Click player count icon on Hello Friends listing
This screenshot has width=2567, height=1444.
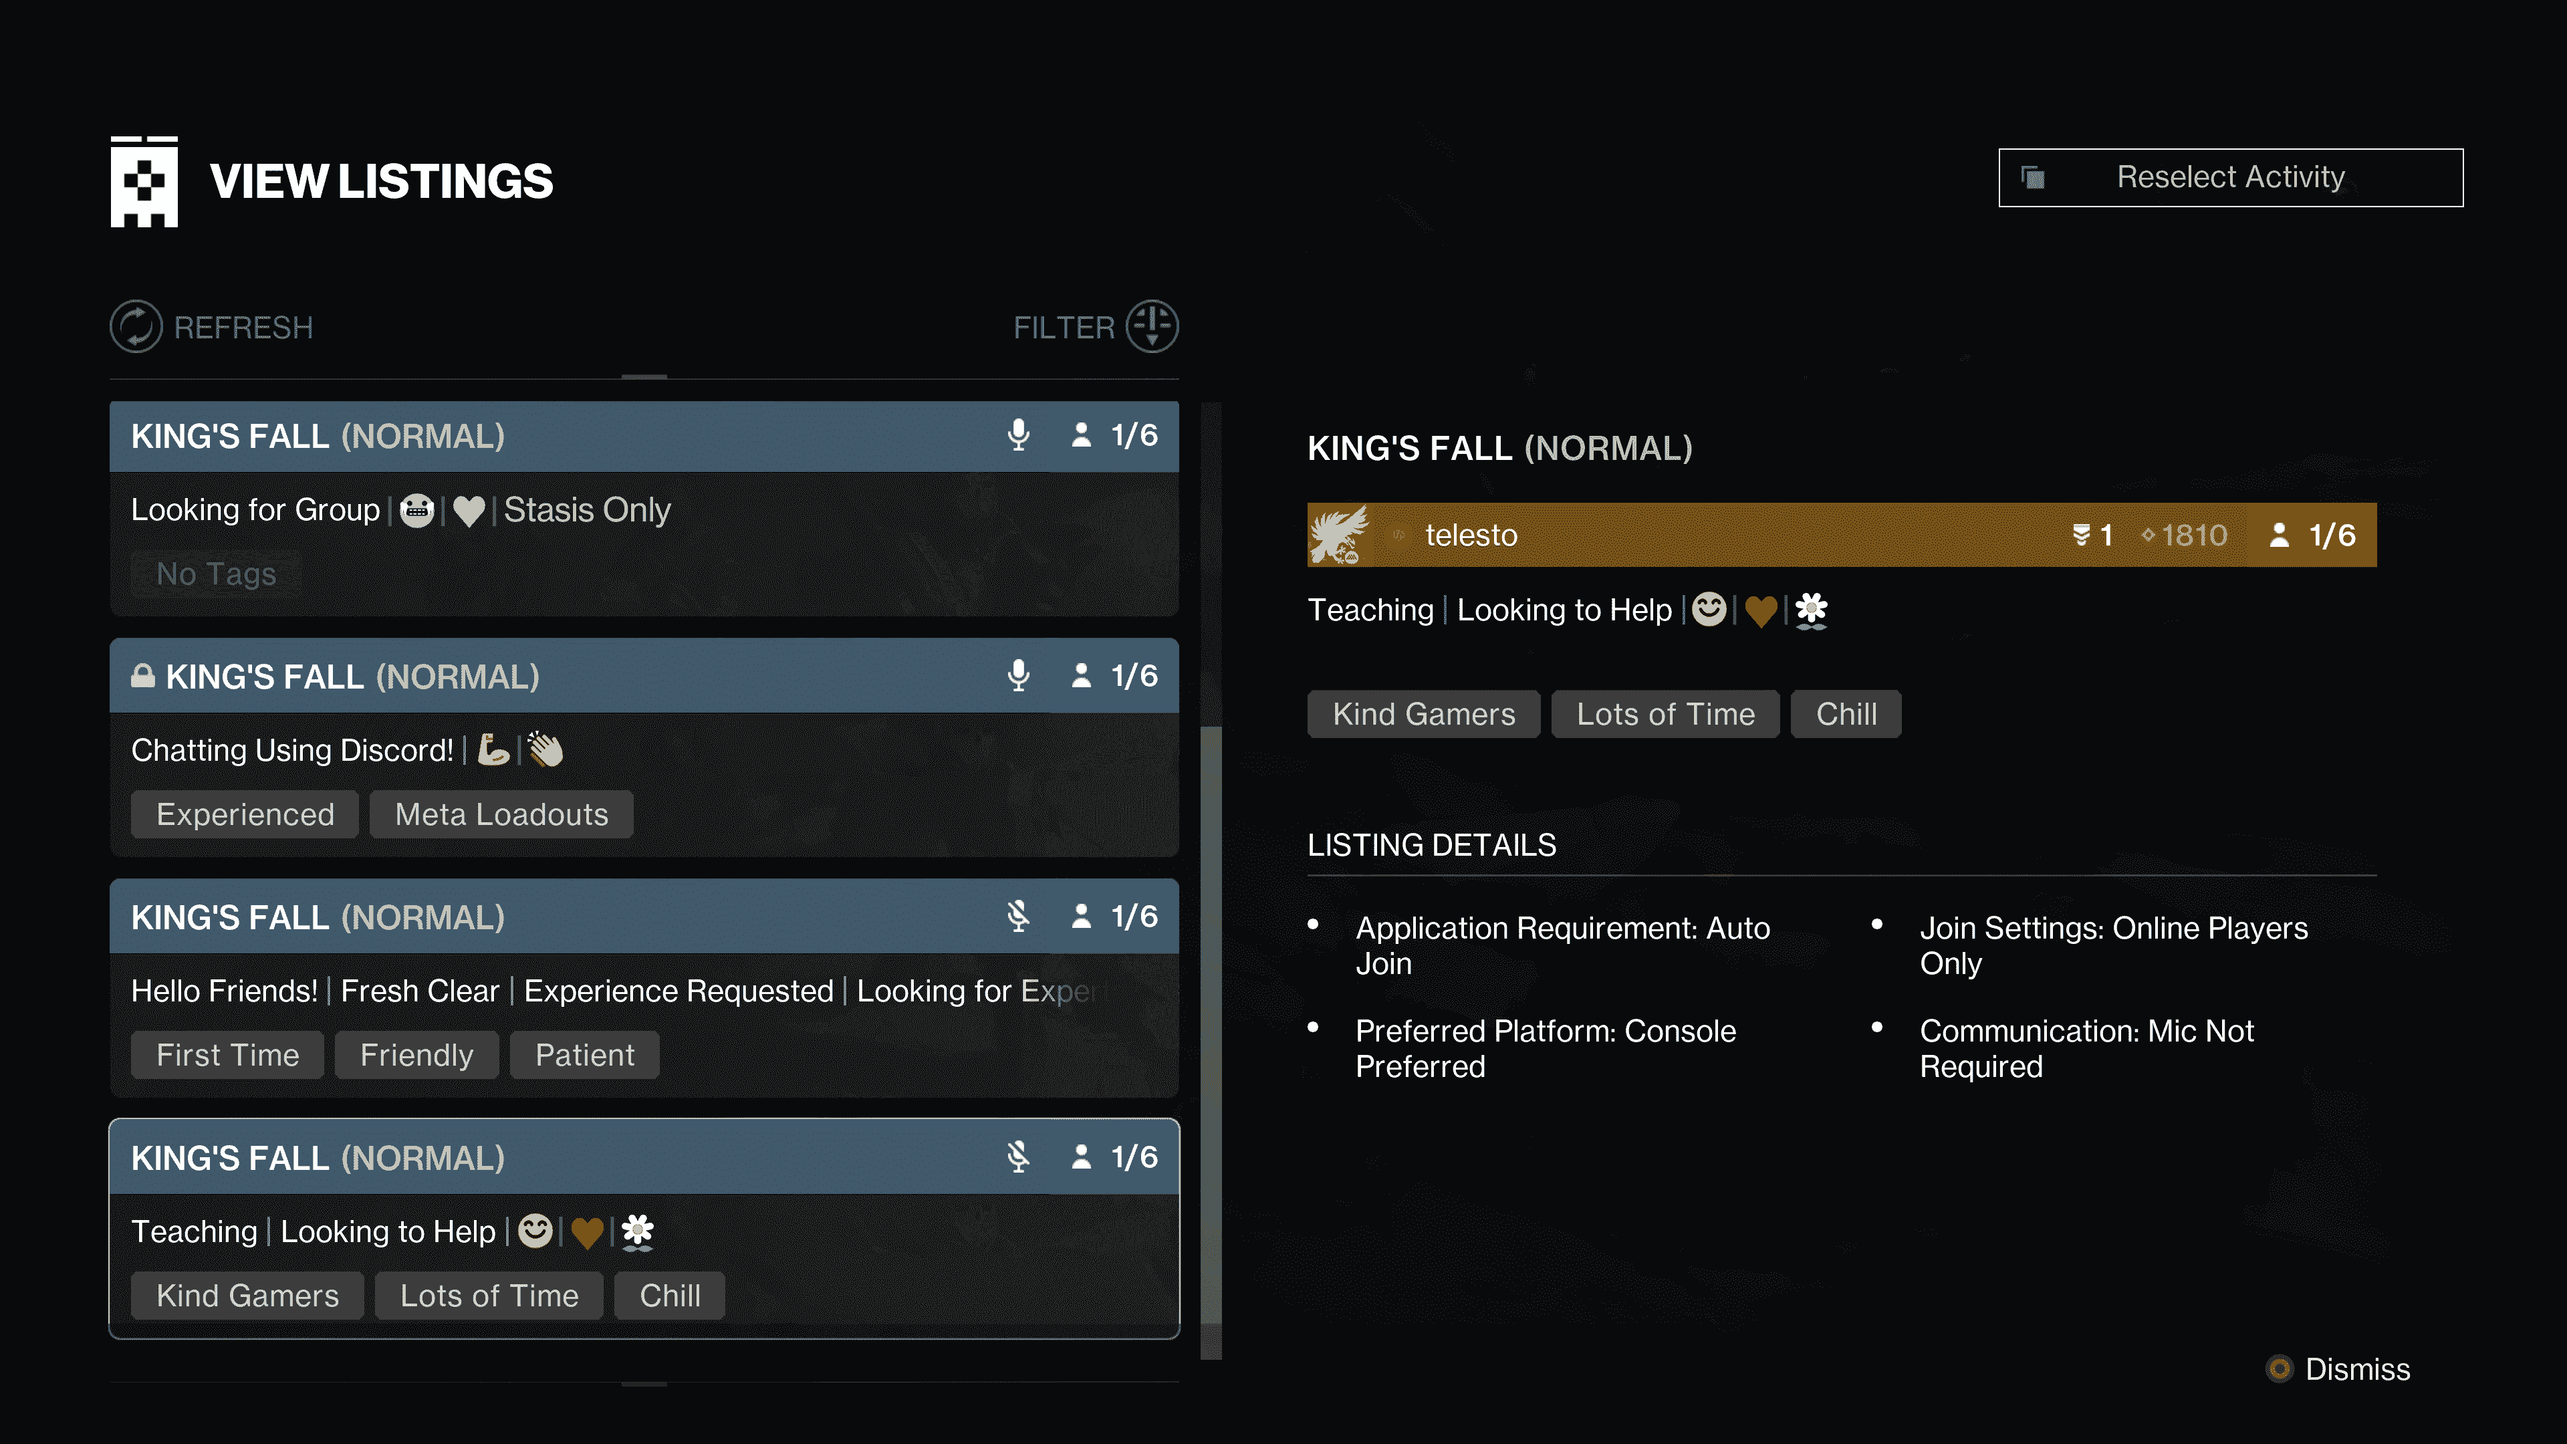pyautogui.click(x=1081, y=917)
